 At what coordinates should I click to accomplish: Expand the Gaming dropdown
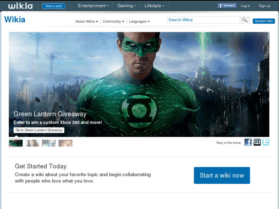coord(127,6)
